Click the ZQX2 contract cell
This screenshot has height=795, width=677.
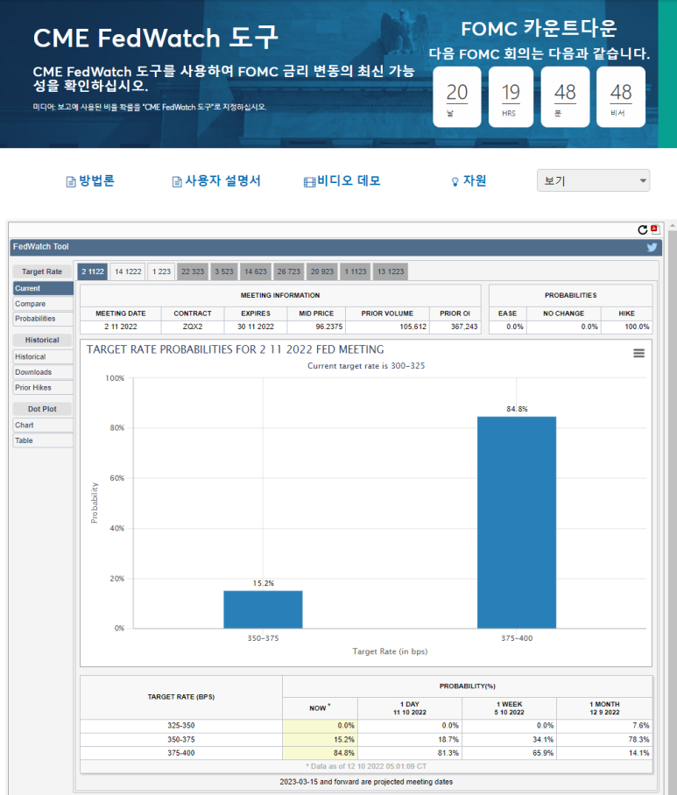click(193, 327)
